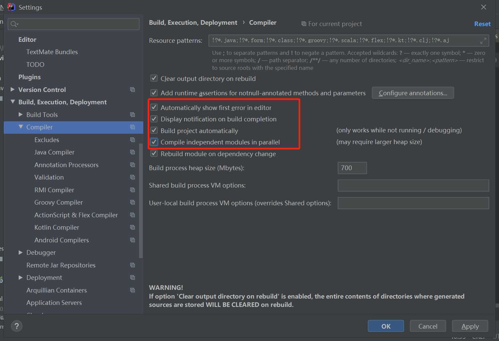Click the Reset link

[x=482, y=24]
